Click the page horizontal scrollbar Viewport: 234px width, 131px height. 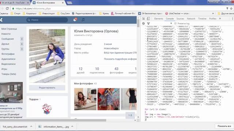click(53, 120)
